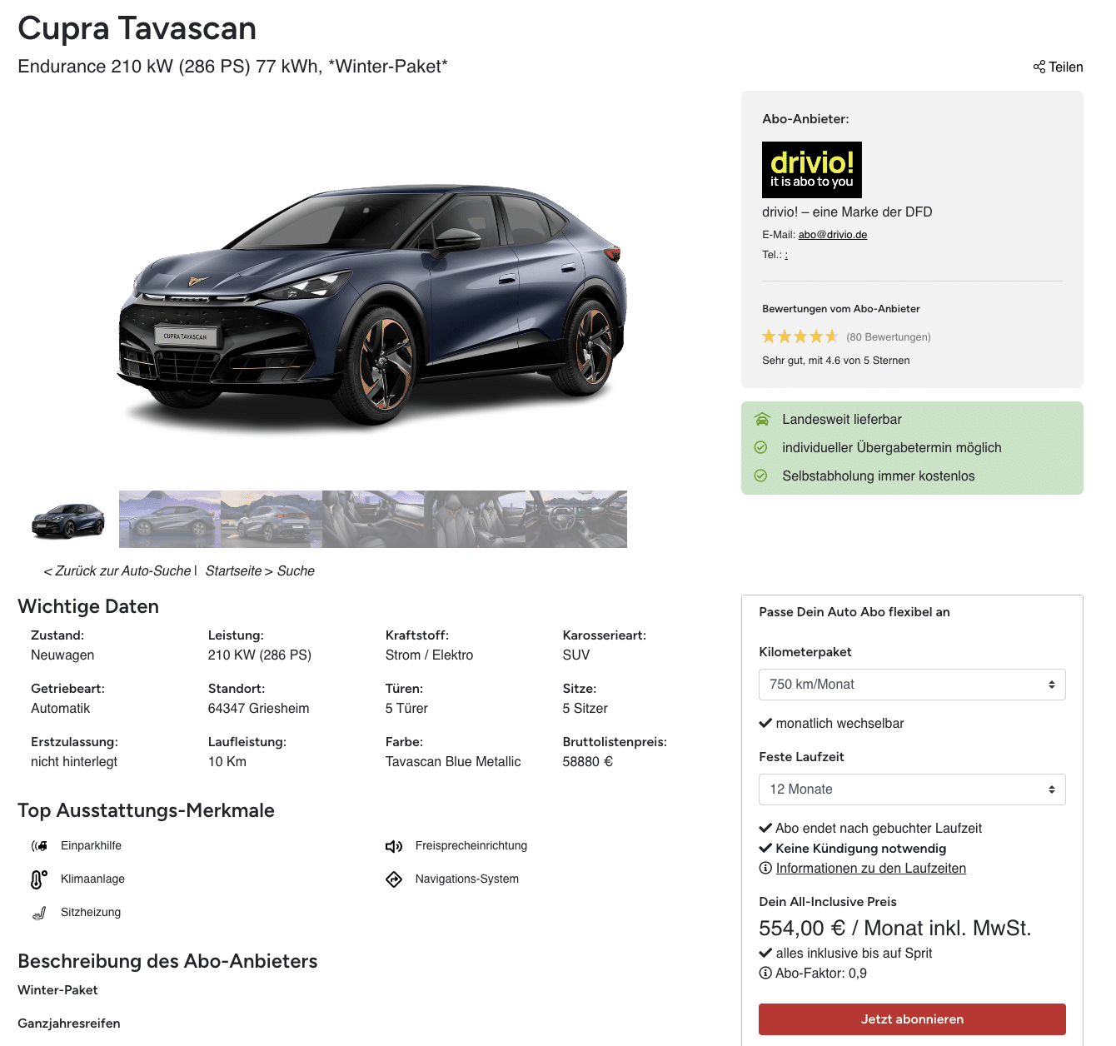Open the Suche breadcrumb link
1116x1046 pixels.
click(x=296, y=570)
